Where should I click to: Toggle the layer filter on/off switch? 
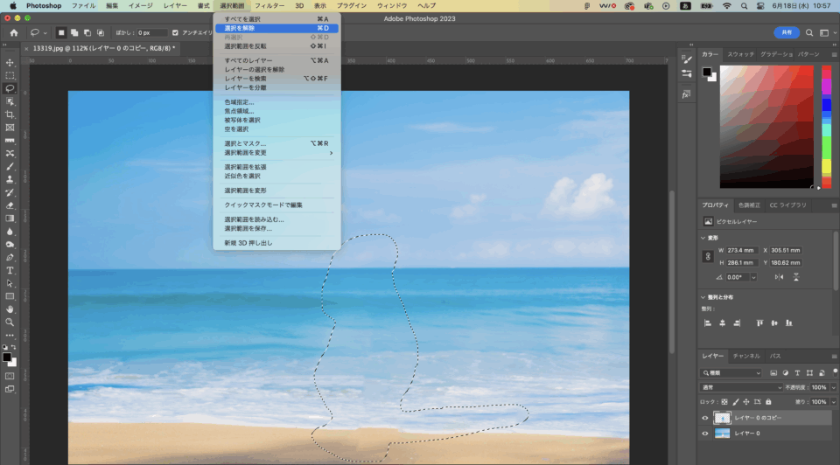(835, 371)
